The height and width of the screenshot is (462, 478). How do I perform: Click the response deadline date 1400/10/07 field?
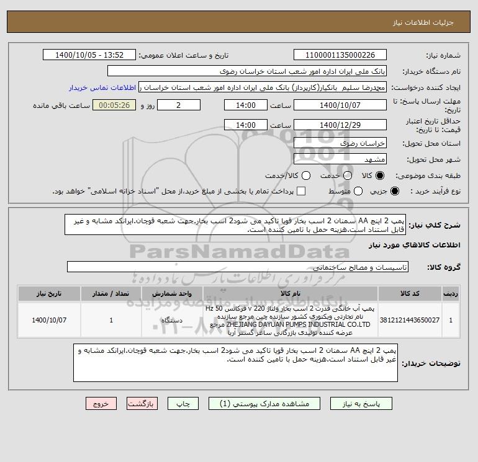[340, 105]
